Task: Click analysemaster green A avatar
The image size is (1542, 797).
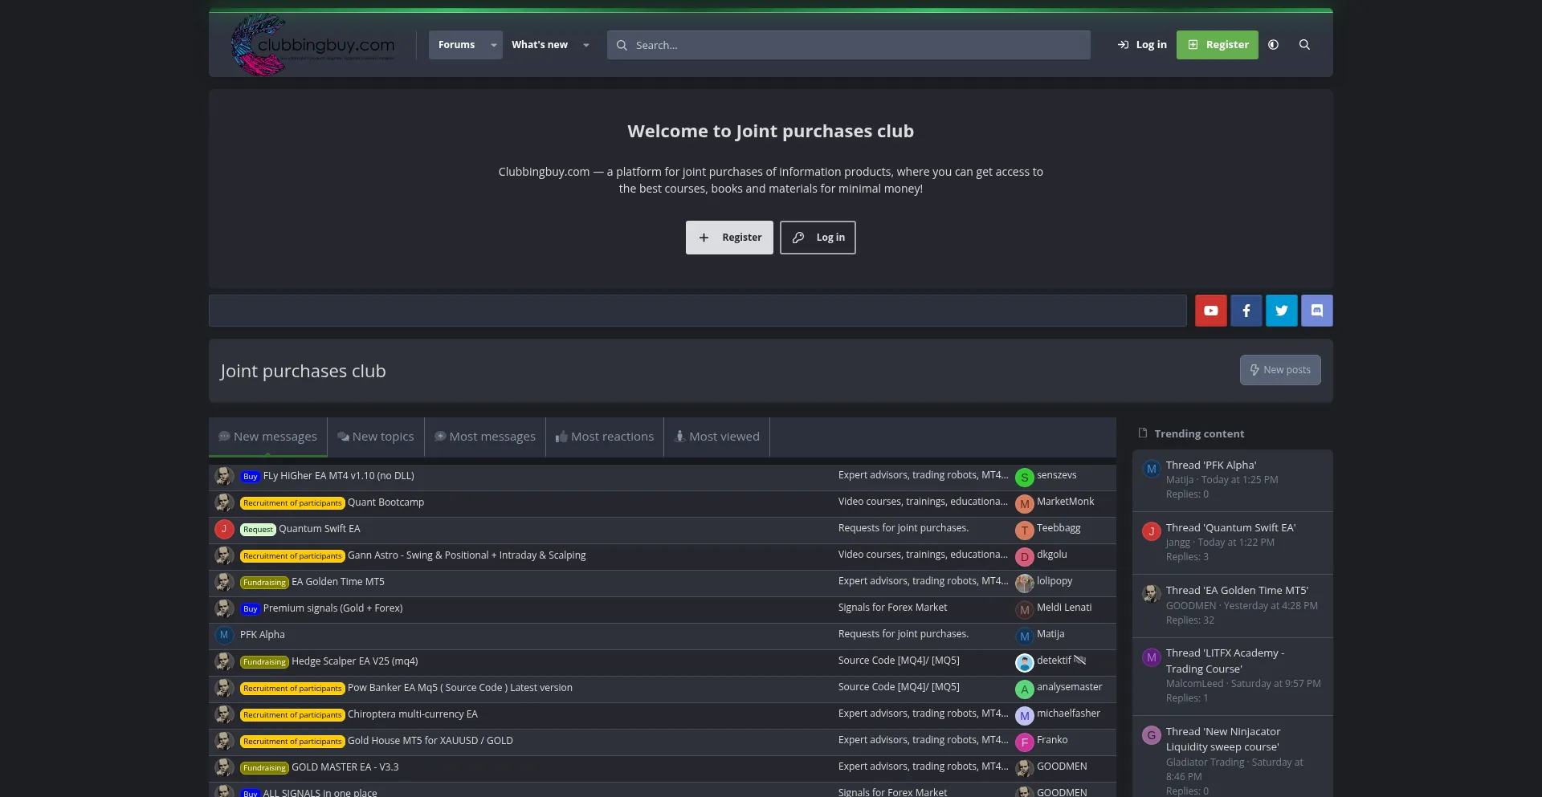Action: (1024, 689)
